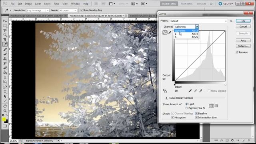Collapse Curve Display Options section

pyautogui.click(x=166, y=98)
